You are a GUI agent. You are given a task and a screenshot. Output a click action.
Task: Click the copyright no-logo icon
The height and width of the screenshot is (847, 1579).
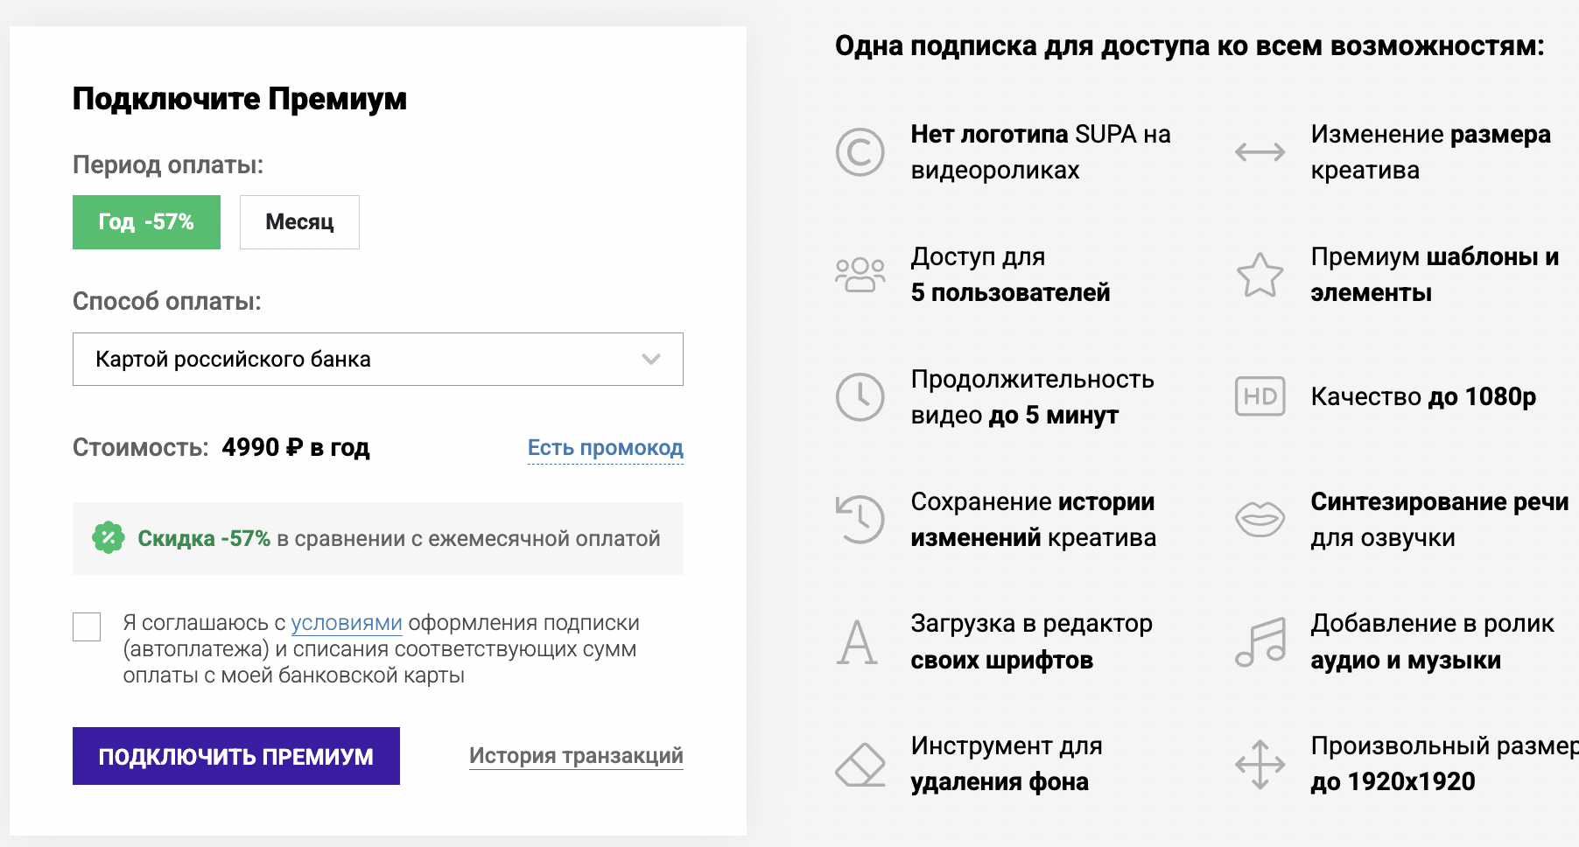tap(860, 152)
